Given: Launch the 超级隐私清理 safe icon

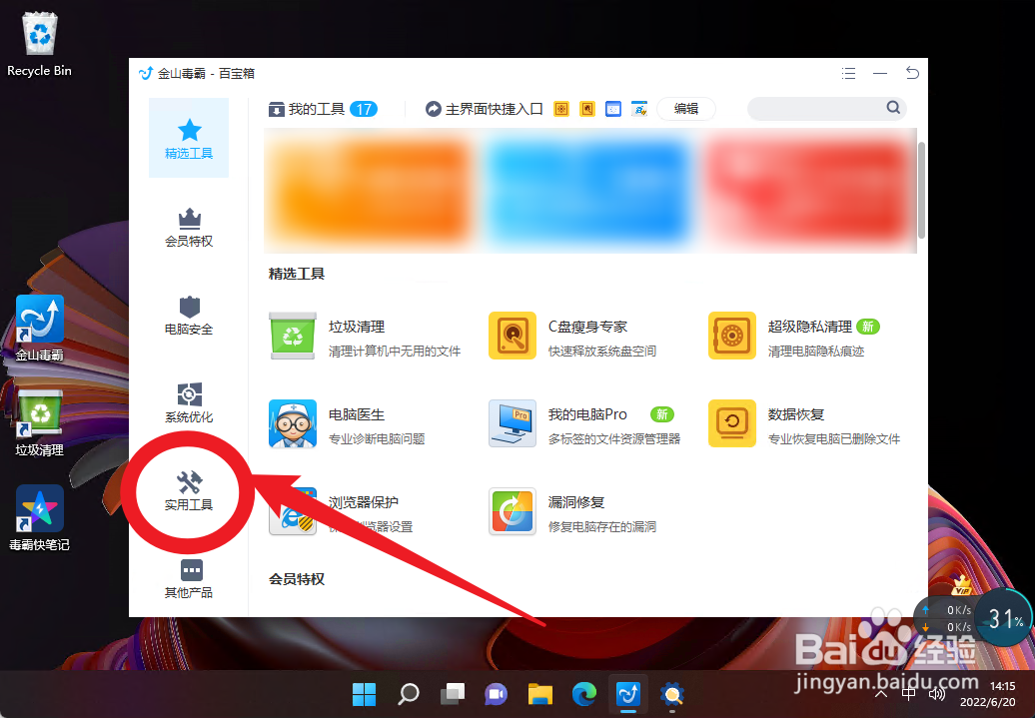Looking at the screenshot, I should (732, 336).
